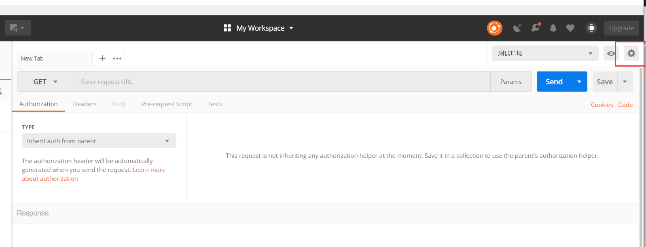Click the orange sync status icon
The width and height of the screenshot is (646, 247).
click(494, 28)
